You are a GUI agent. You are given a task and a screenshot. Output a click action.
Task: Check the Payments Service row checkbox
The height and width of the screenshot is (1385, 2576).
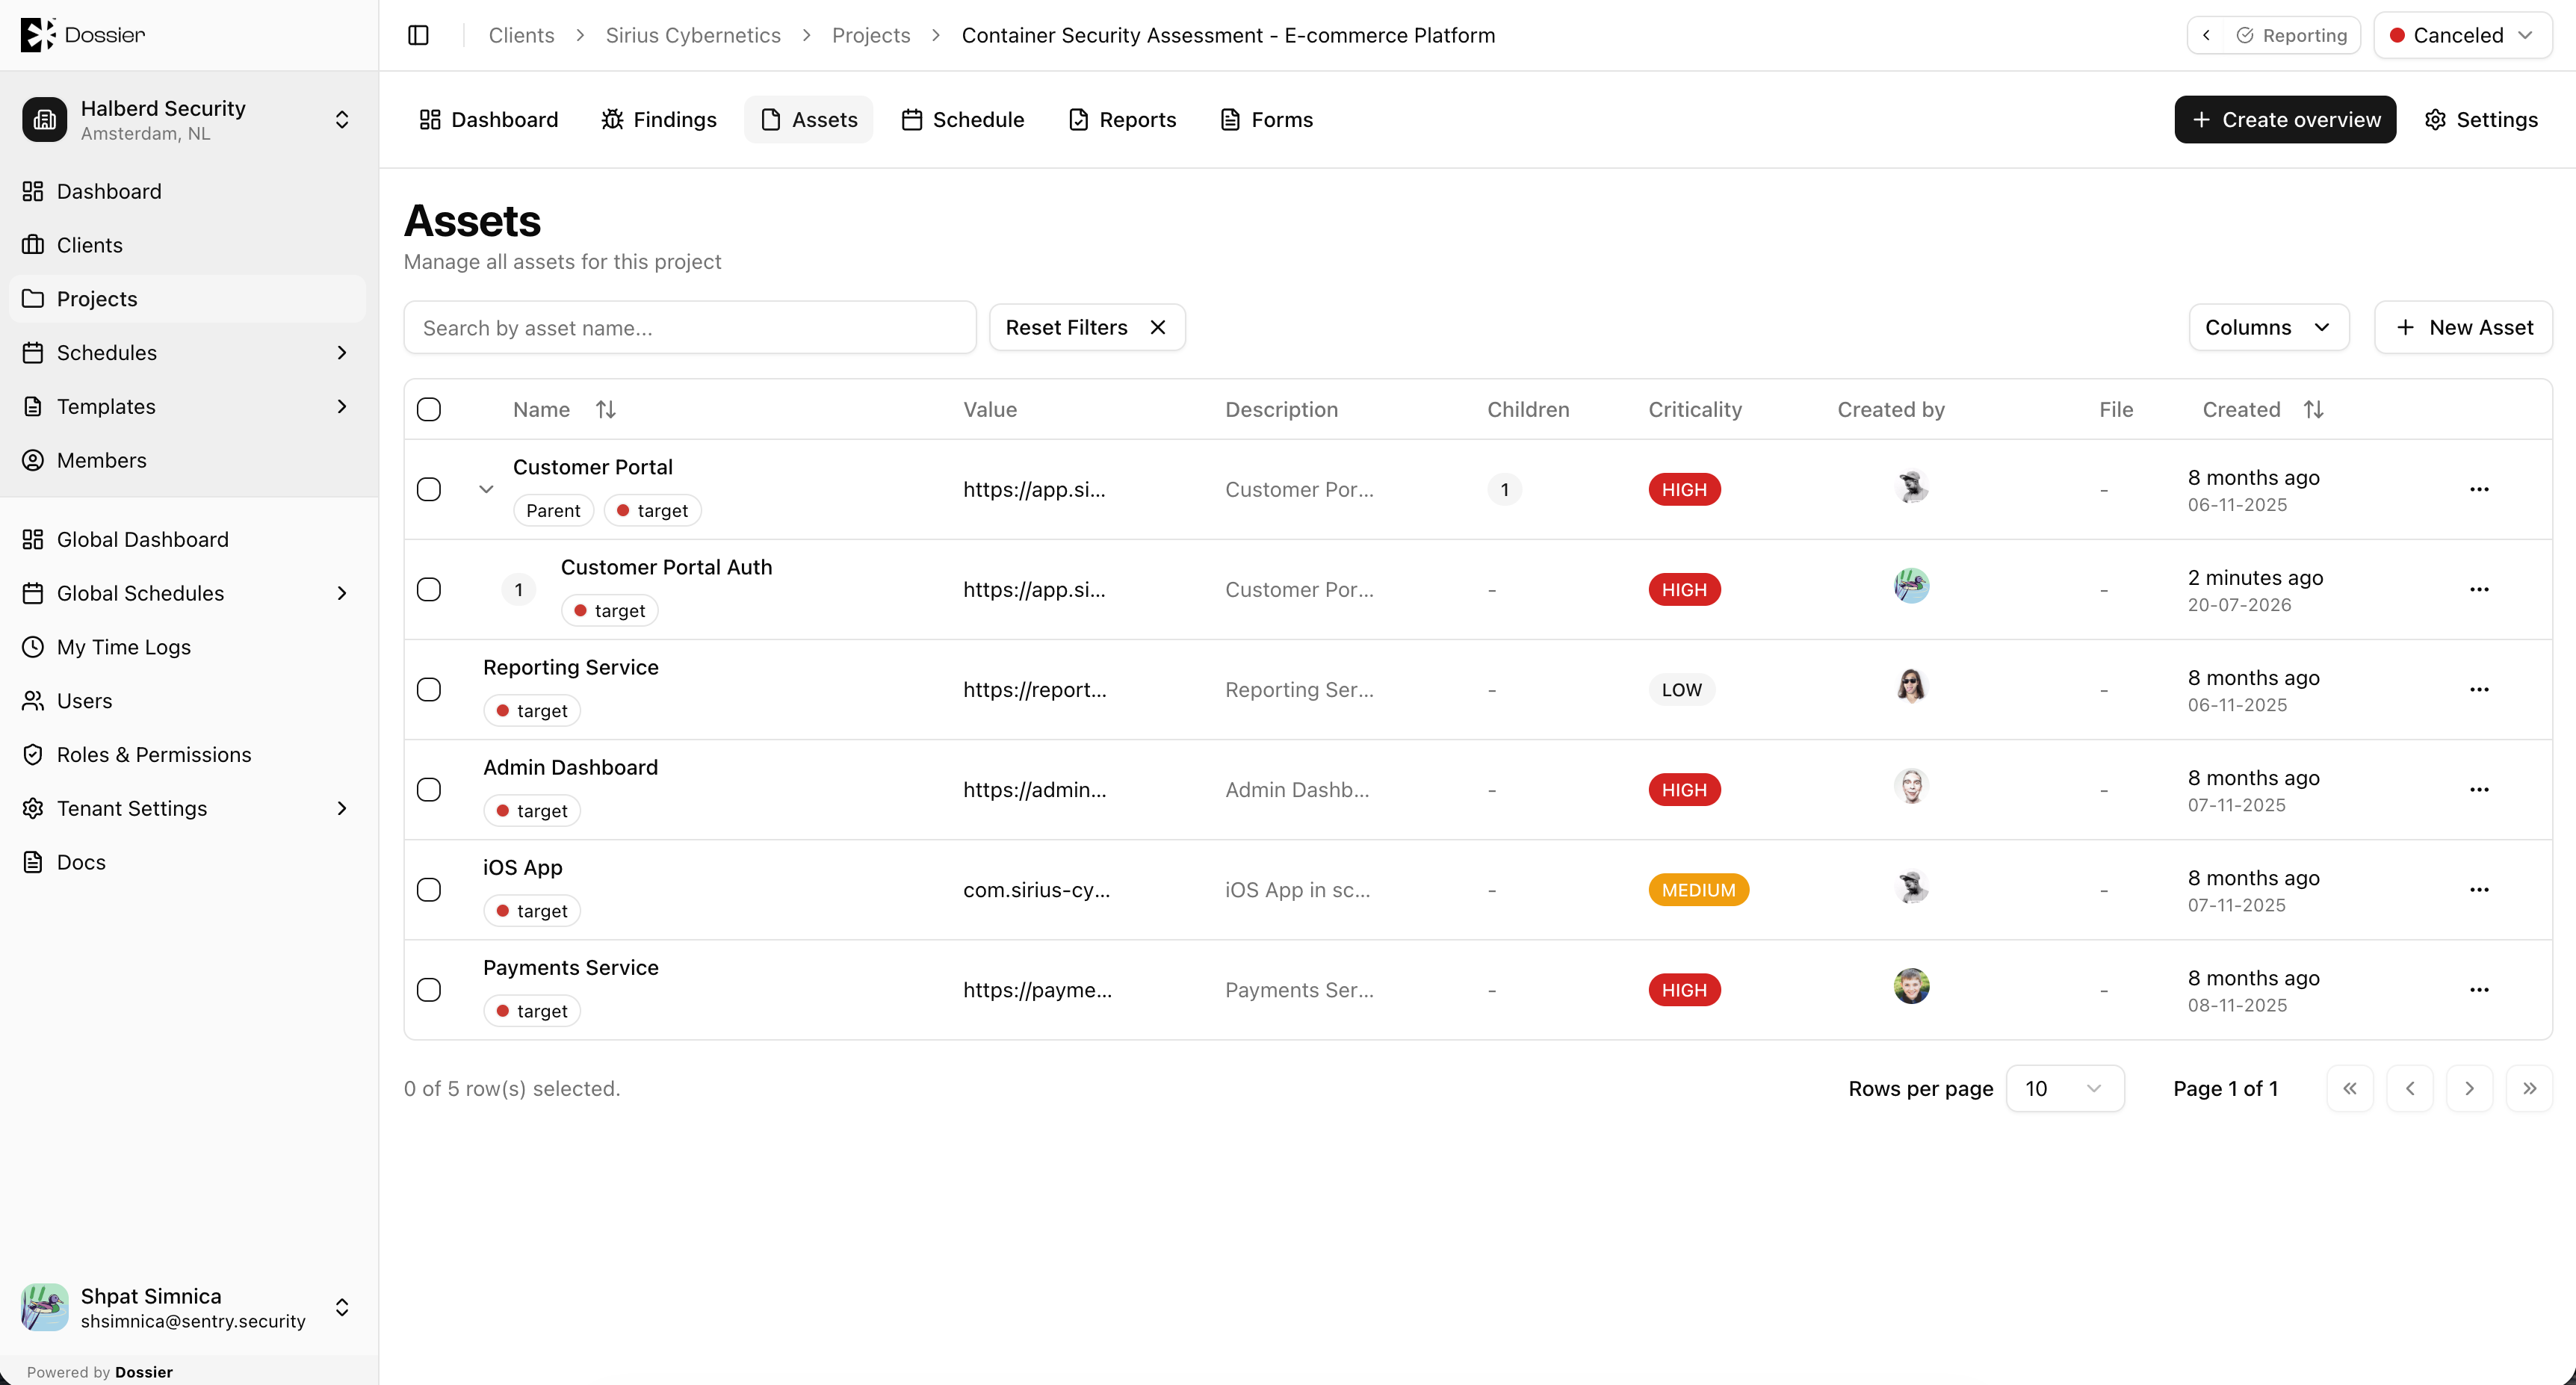tap(429, 989)
